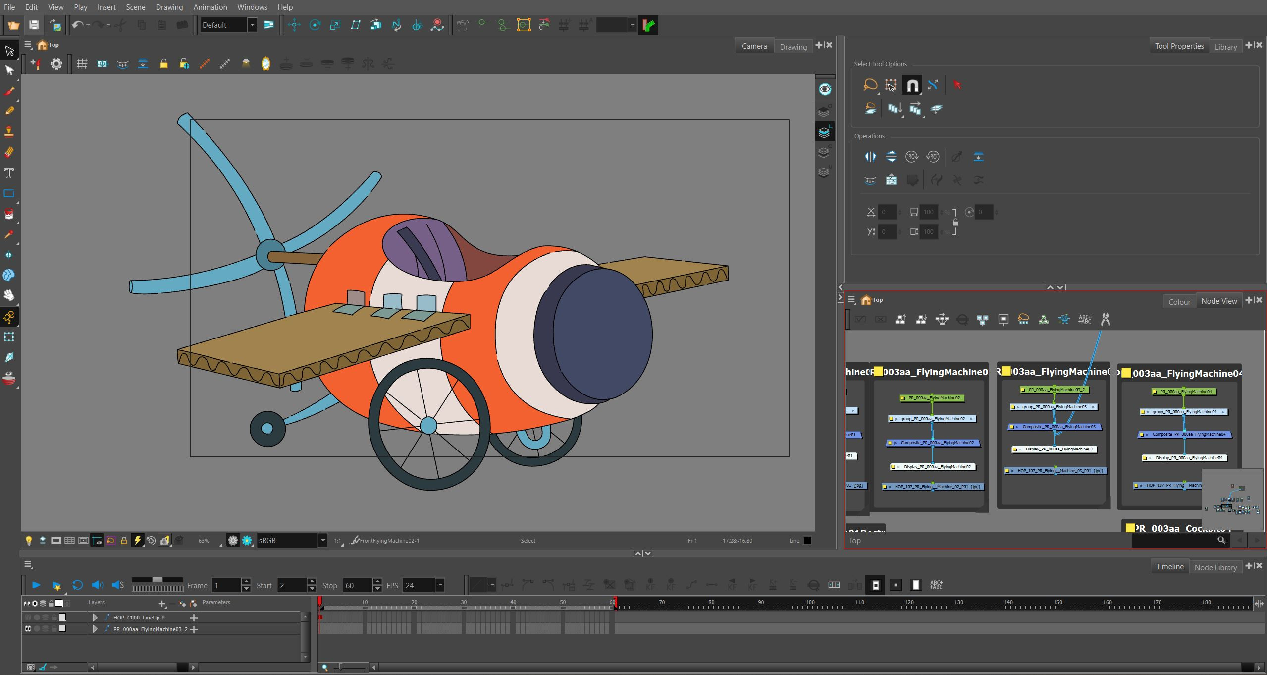Click Flip Horizontal operation
1267x675 pixels.
870,157
